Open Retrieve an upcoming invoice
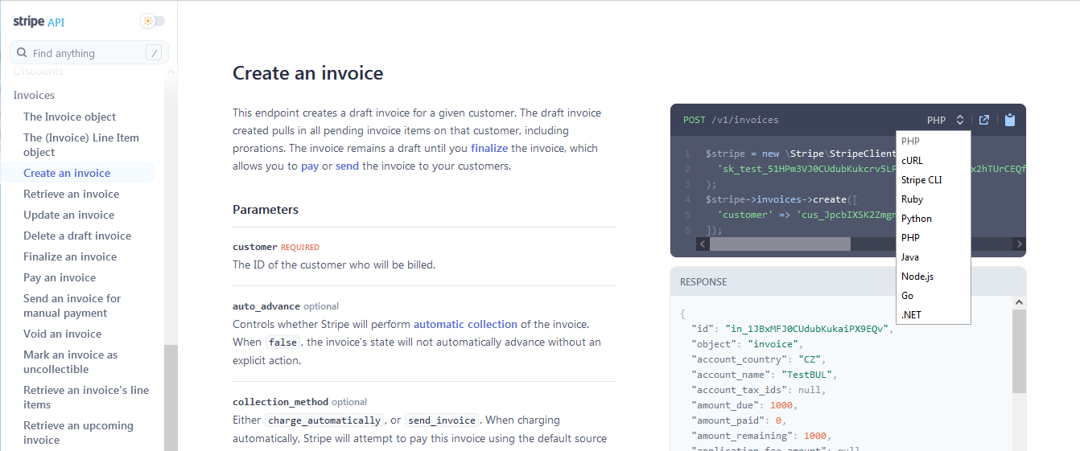 tap(78, 433)
